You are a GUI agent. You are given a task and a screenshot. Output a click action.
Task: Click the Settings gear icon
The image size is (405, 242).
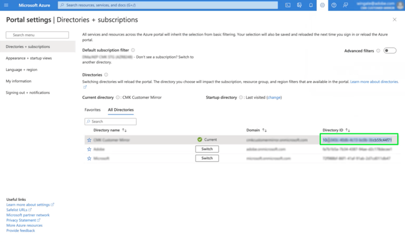tap(322, 5)
